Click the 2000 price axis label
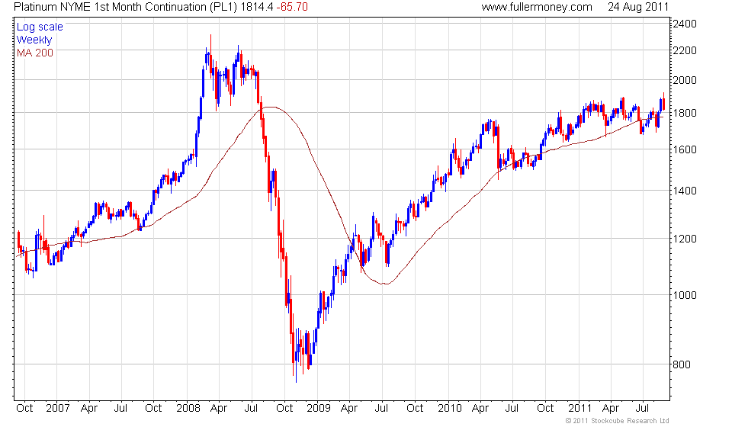The width and height of the screenshot is (732, 427). (x=685, y=80)
